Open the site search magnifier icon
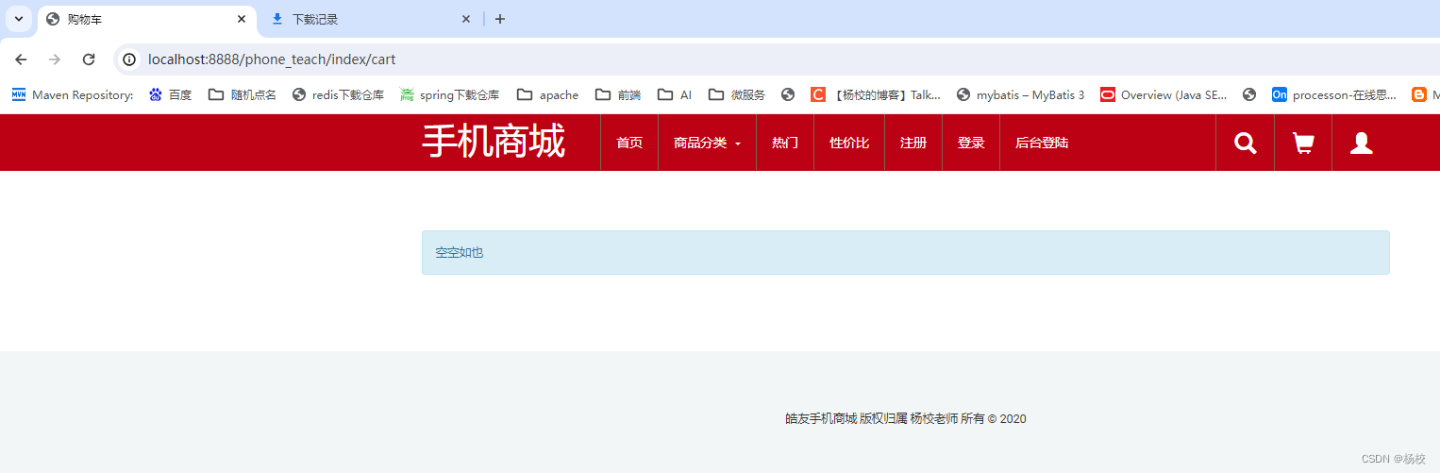This screenshot has width=1440, height=473. [x=1245, y=144]
